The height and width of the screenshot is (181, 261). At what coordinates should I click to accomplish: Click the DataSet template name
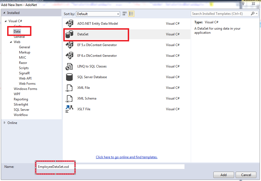click(x=83, y=34)
